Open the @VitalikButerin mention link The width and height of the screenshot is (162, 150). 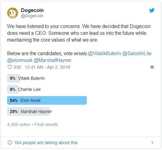[x=104, y=54]
